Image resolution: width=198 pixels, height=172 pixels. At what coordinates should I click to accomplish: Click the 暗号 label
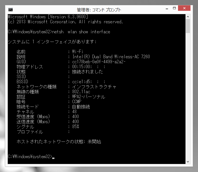pos(21,102)
